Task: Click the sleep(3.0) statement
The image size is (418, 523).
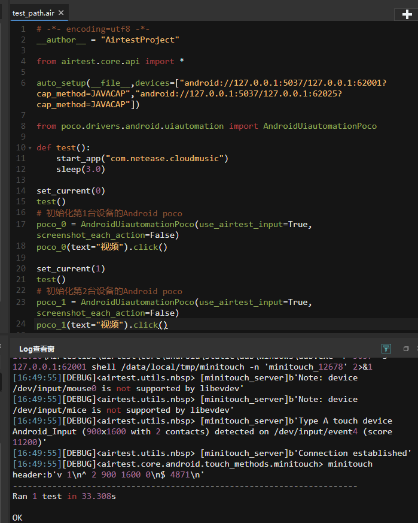Action: pyautogui.click(x=81, y=169)
